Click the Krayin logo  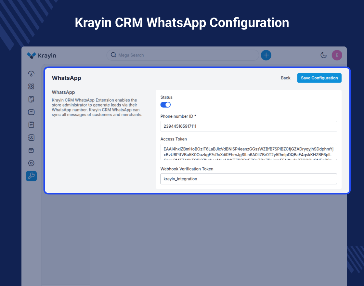(41, 55)
